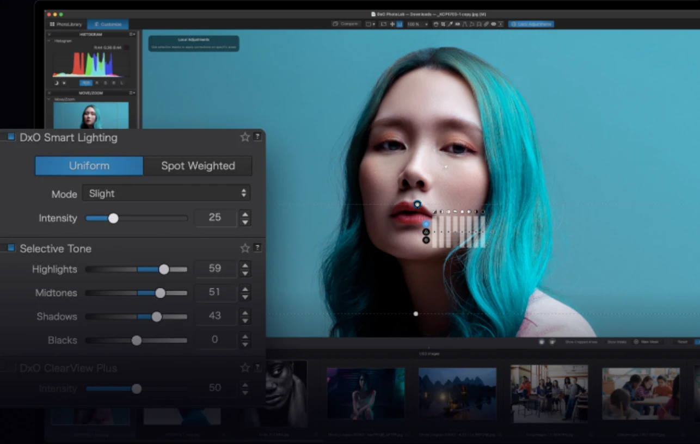Open the seated woman dark teal thumbnail

point(366,393)
